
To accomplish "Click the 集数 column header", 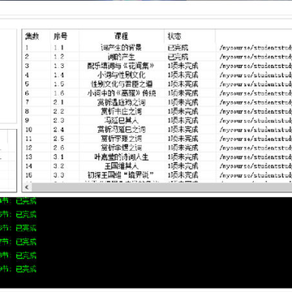I will click(x=32, y=36).
